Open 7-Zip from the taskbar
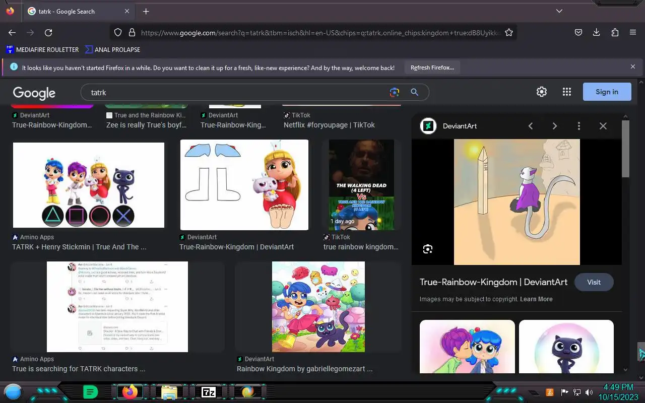The image size is (645, 403). pyautogui.click(x=208, y=392)
